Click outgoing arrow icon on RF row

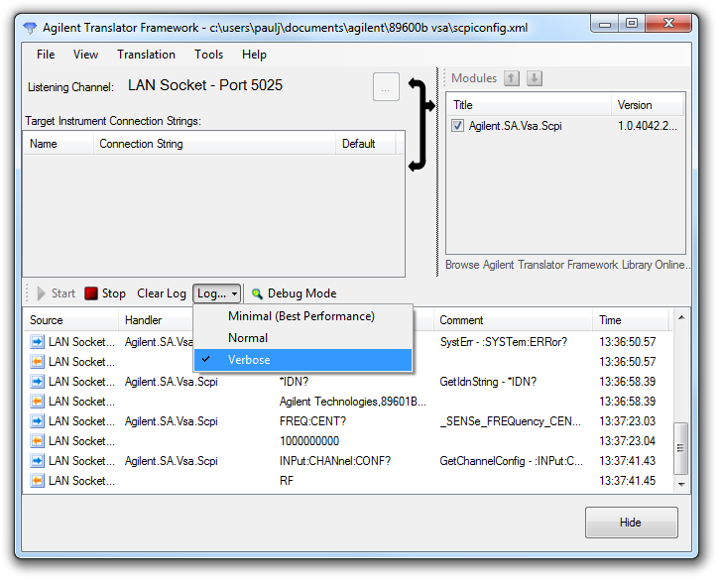(x=38, y=480)
